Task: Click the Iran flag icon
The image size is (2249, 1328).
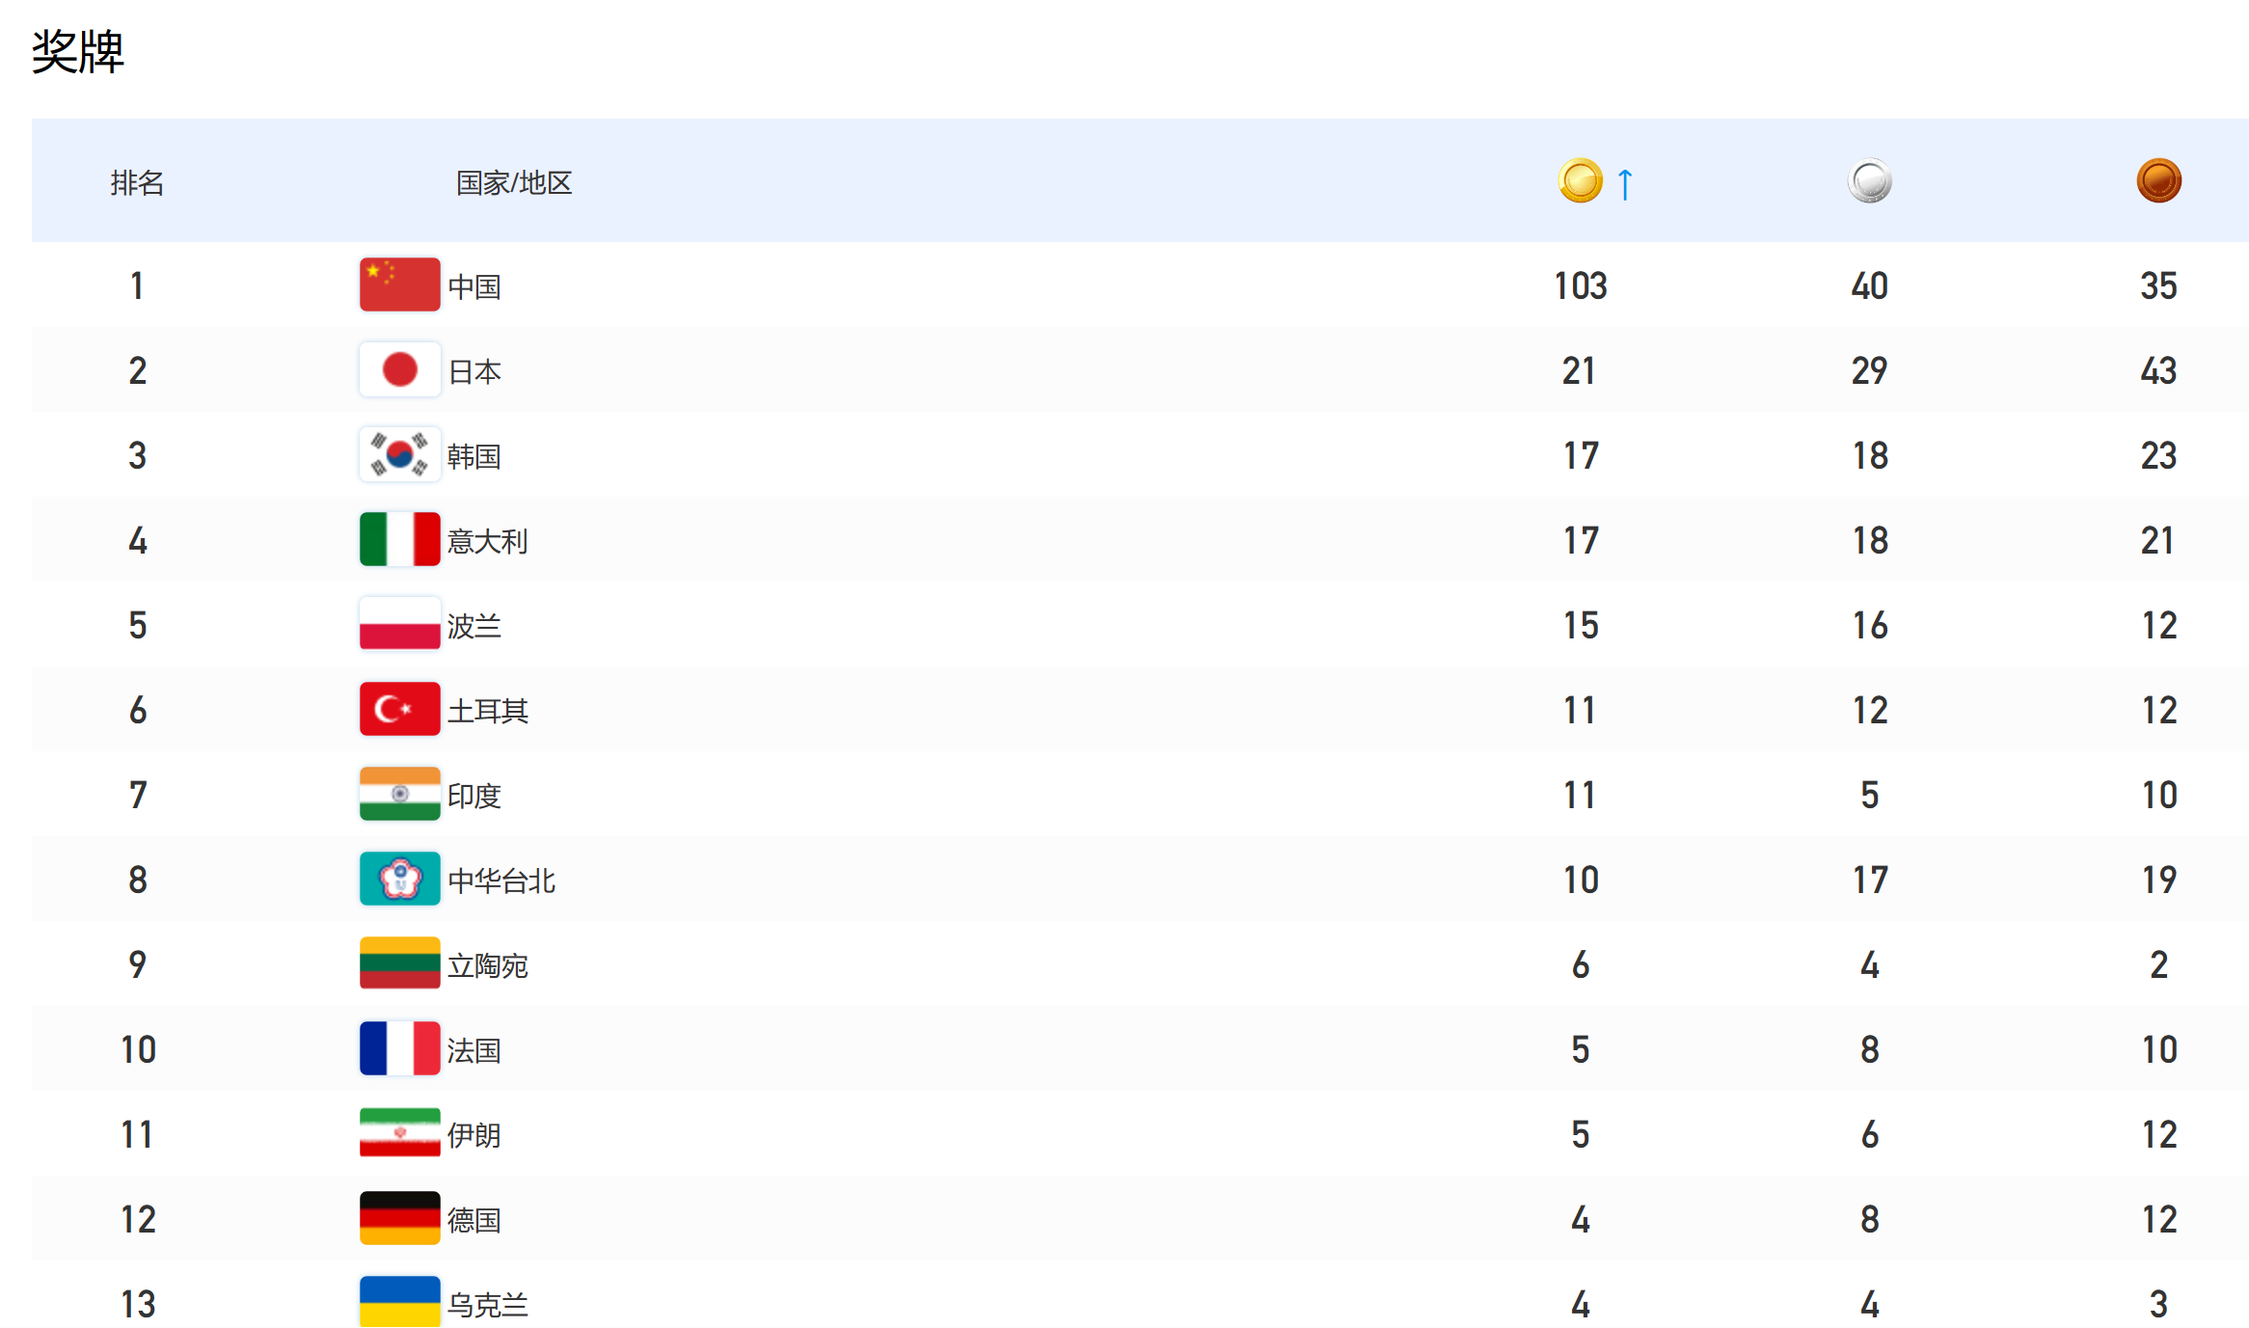Action: [399, 1133]
